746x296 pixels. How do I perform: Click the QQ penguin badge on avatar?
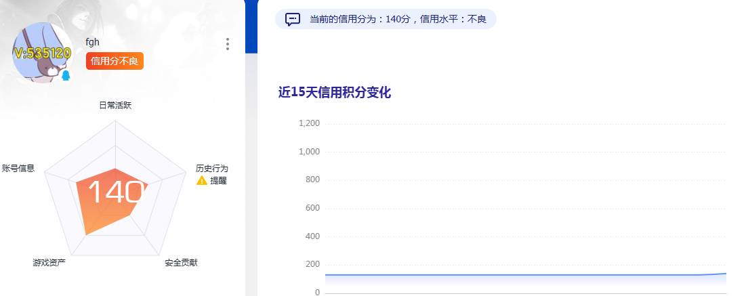coord(66,75)
